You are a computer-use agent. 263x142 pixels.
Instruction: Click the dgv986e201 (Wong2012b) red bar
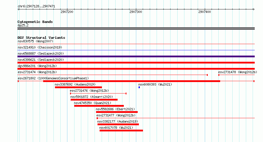136,69
